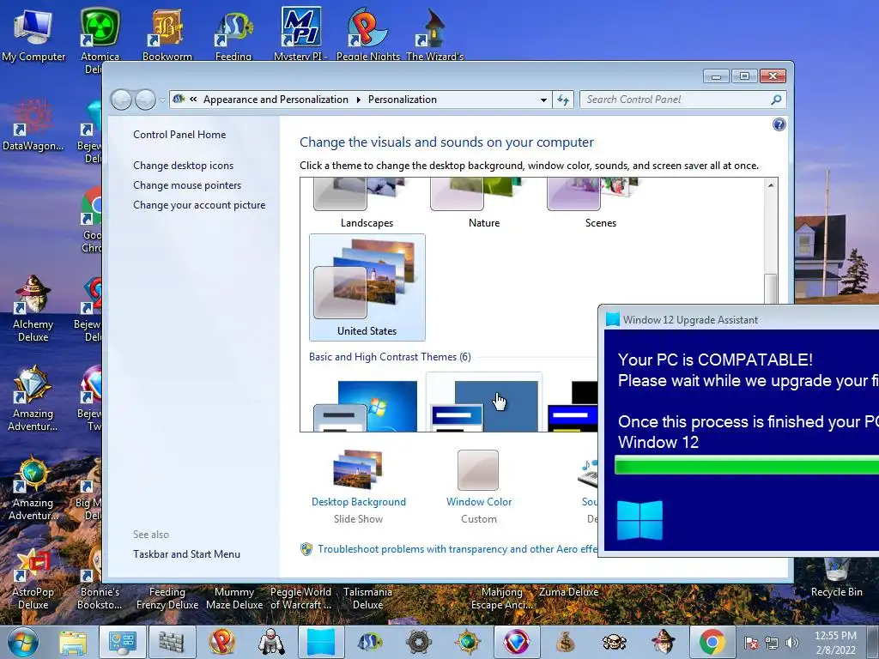Open the Recycle Bin on the desktop

click(x=836, y=577)
